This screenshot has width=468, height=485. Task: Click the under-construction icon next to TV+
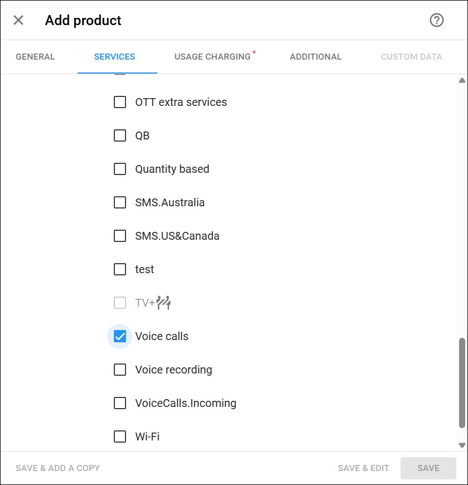click(163, 303)
